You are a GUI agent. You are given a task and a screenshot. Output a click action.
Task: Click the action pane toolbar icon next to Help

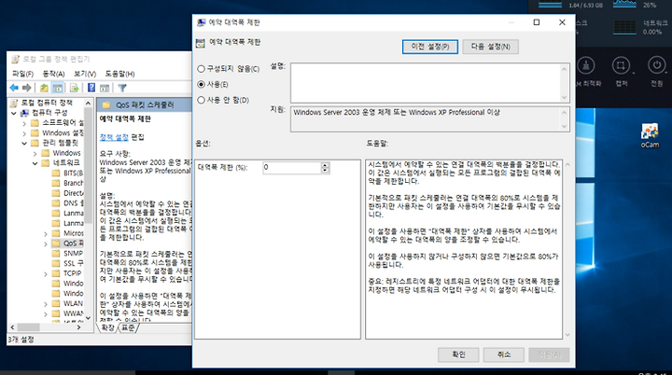[x=105, y=88]
